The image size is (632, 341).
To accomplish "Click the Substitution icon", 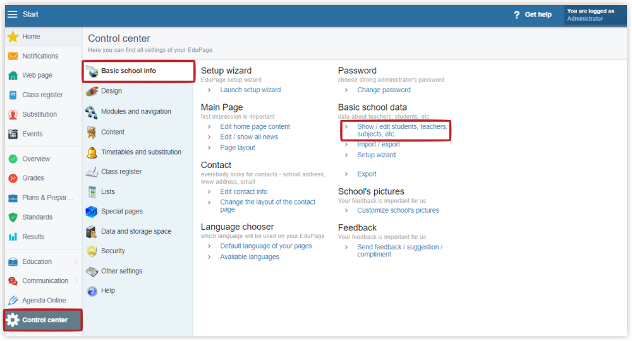I will 13,115.
